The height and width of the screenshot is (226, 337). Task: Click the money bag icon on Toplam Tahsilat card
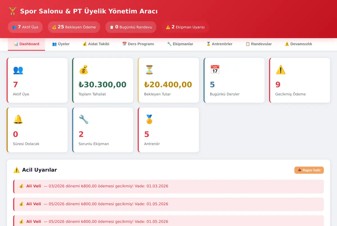coord(83,70)
